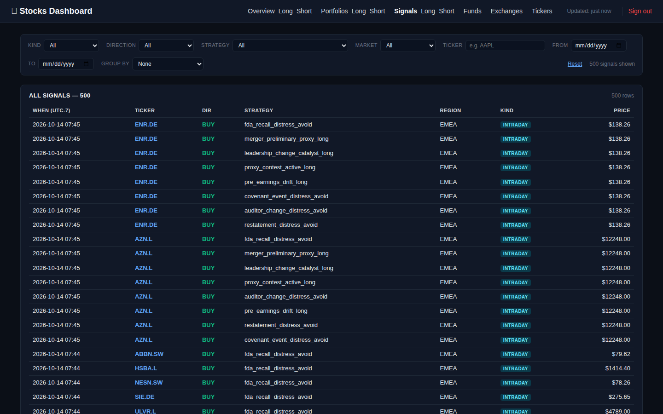Open calendar picker in TO date field
The image size is (663, 414).
click(86, 64)
